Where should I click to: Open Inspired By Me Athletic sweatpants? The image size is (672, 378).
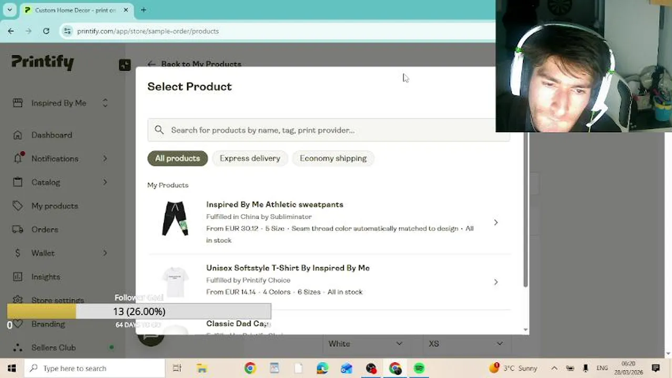274,204
